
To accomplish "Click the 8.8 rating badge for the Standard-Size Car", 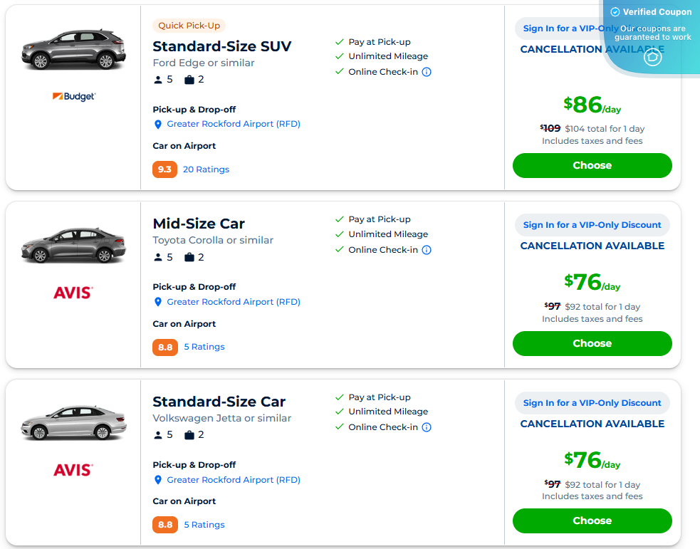I will point(164,524).
